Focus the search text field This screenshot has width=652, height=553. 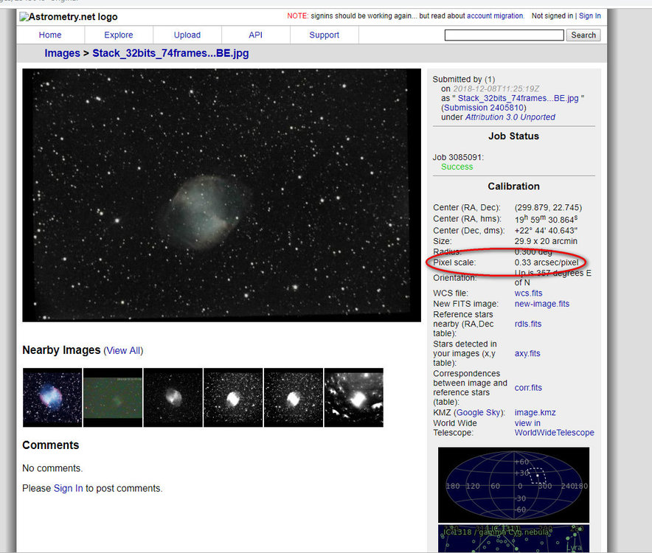click(504, 35)
